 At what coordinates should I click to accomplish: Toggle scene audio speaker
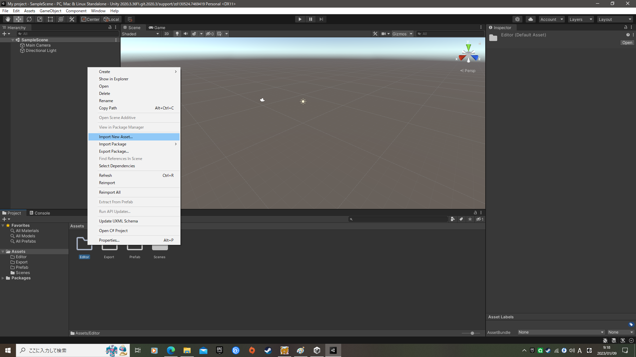[185, 34]
